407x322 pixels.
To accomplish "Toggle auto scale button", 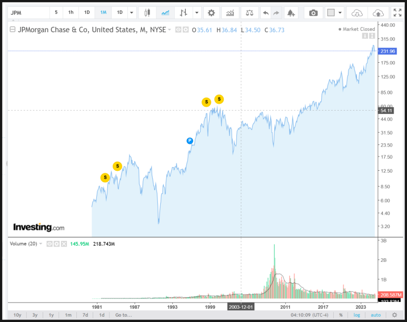I will coord(375,315).
